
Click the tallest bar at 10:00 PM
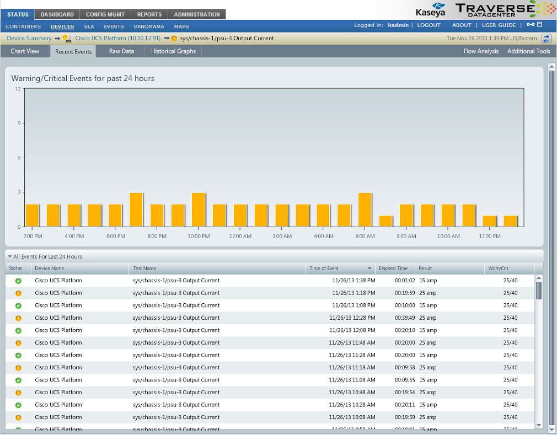click(x=199, y=210)
